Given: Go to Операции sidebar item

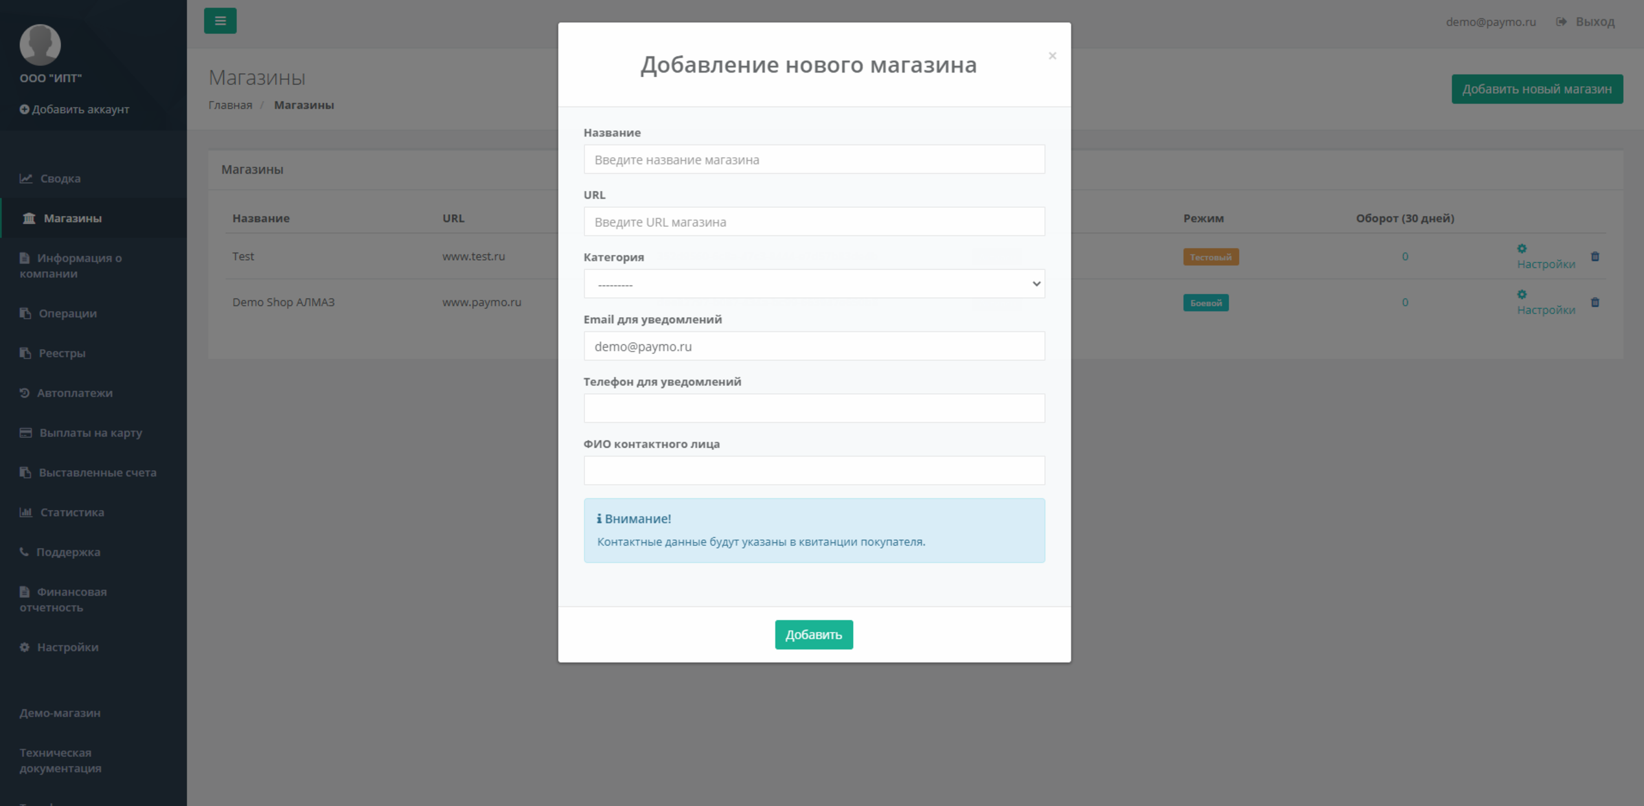Looking at the screenshot, I should click(x=67, y=313).
